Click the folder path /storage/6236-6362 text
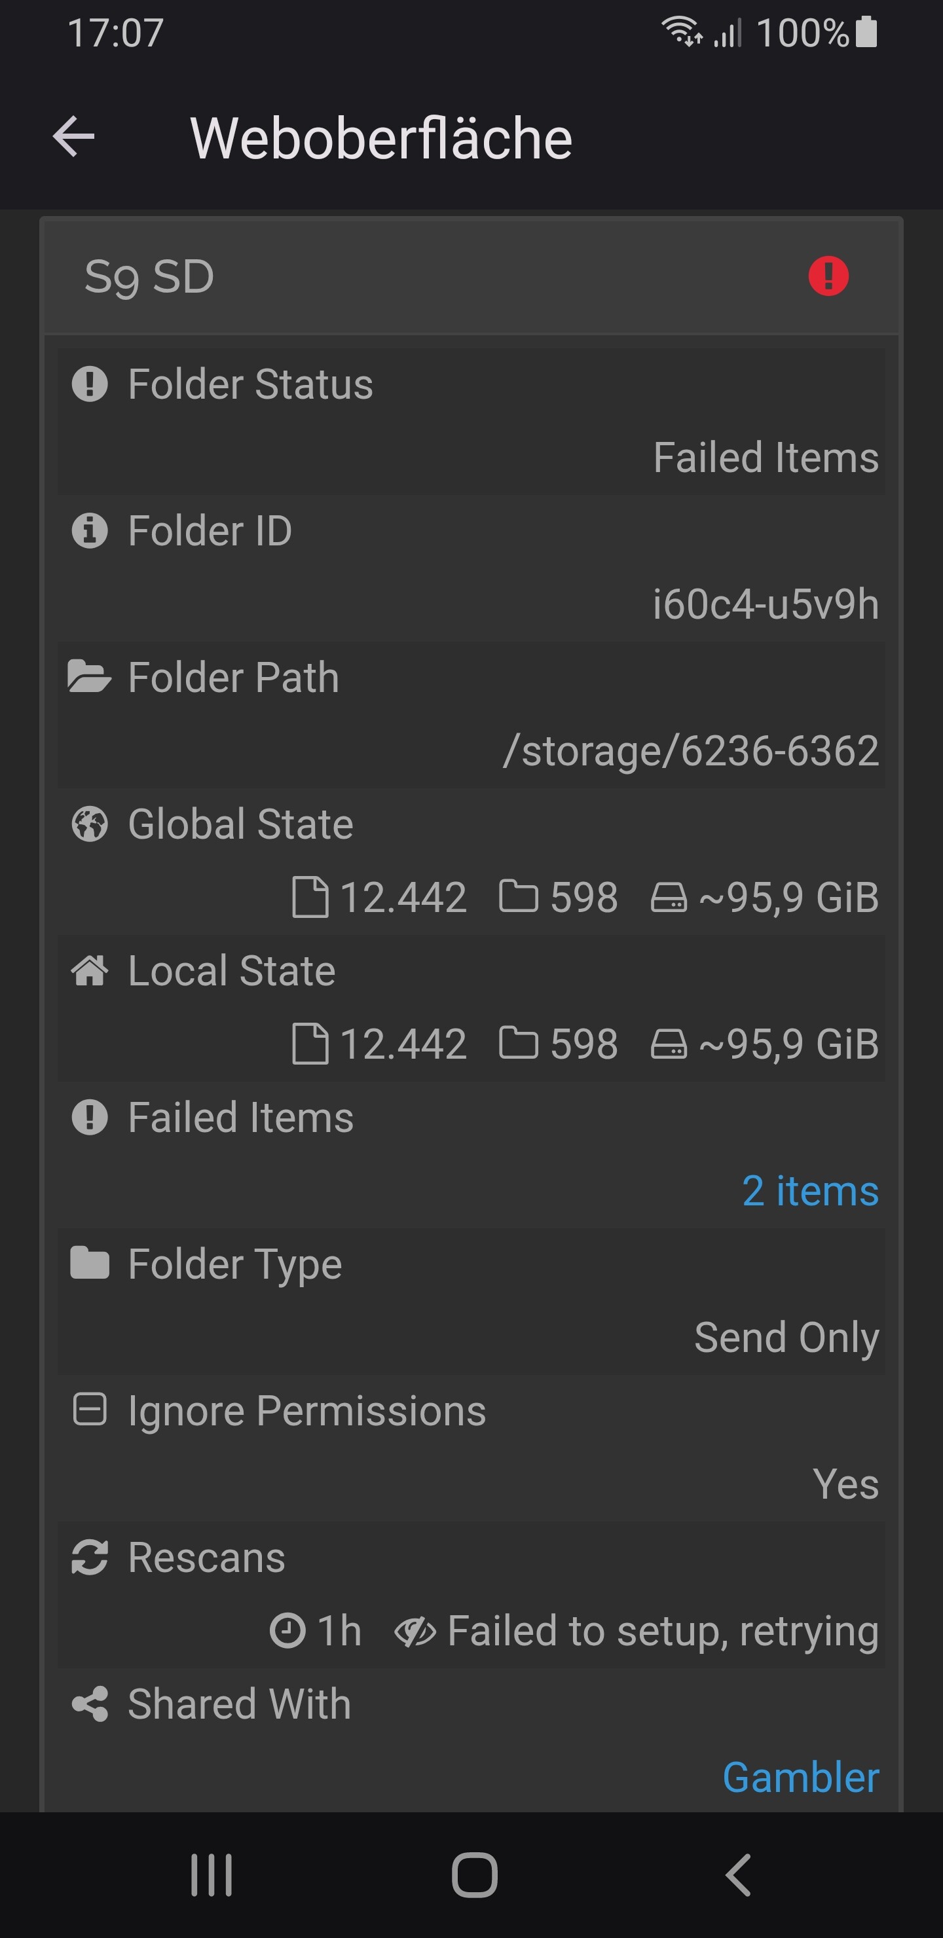 tap(691, 751)
